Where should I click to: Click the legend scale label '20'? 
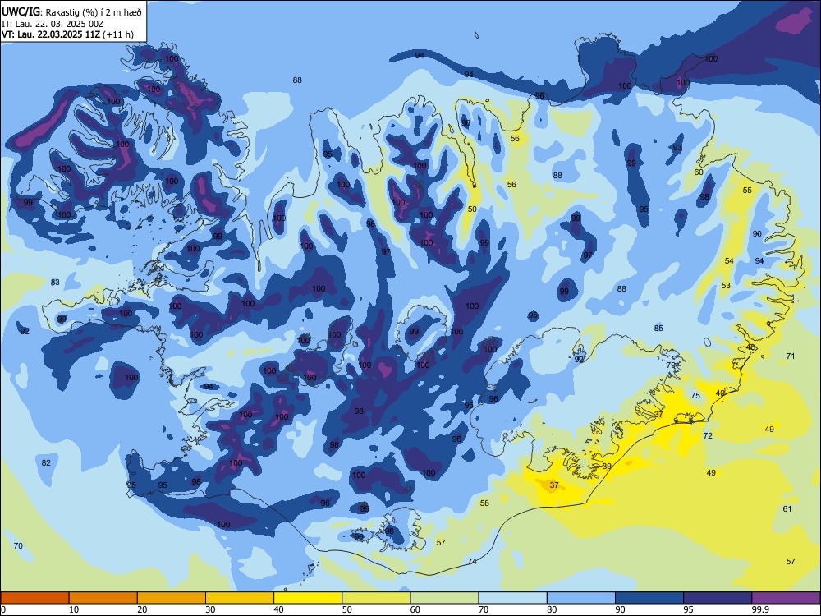(142, 609)
